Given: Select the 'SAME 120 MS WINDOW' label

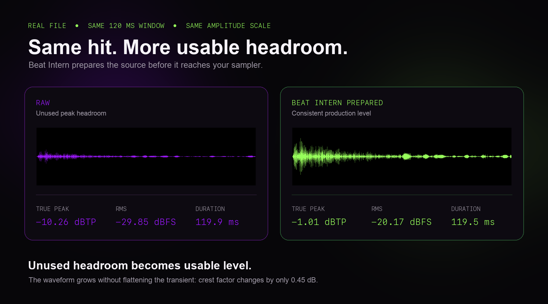Looking at the screenshot, I should (126, 26).
